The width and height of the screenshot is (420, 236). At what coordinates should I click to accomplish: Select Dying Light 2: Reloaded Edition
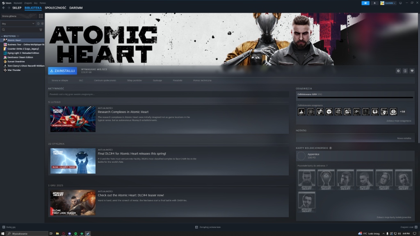(x=23, y=53)
